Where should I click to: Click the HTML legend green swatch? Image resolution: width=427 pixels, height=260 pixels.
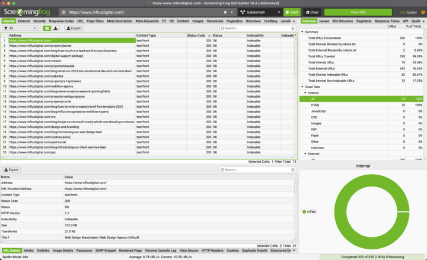tap(304, 212)
